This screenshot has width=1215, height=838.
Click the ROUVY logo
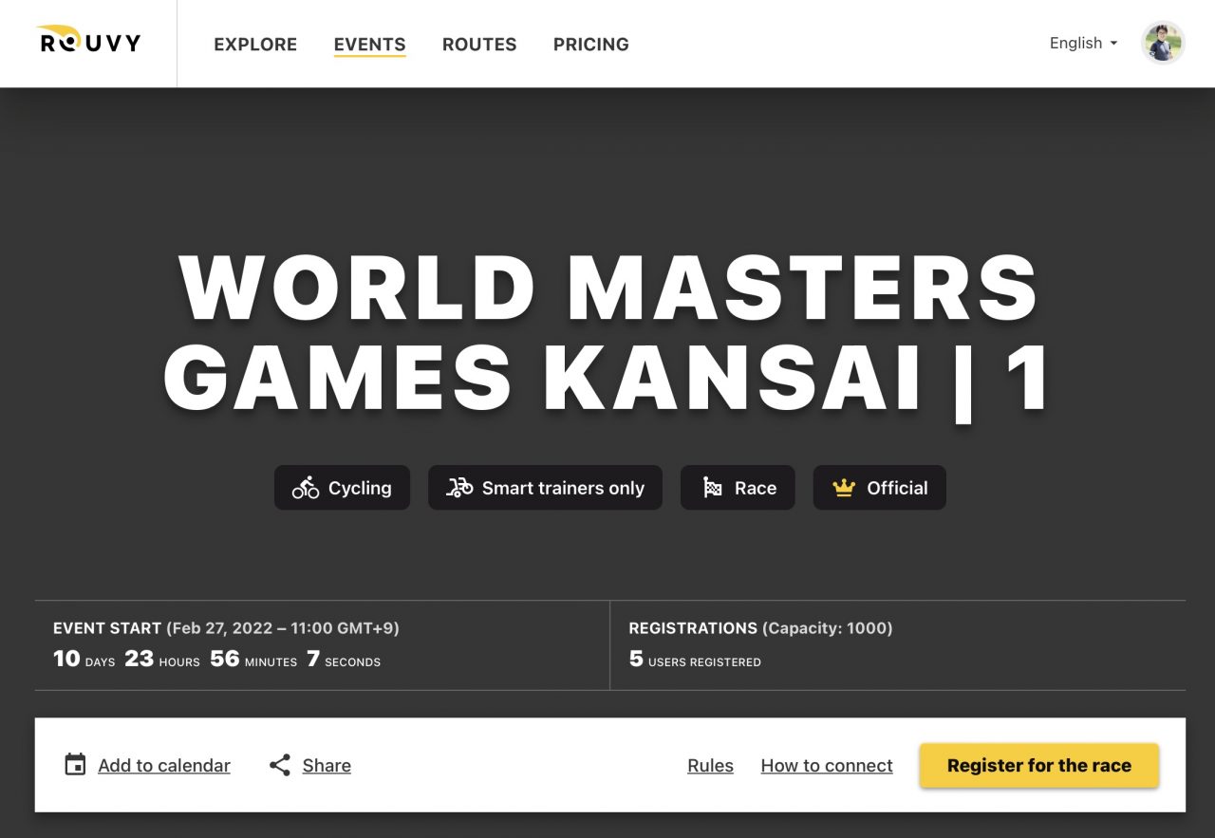point(88,40)
